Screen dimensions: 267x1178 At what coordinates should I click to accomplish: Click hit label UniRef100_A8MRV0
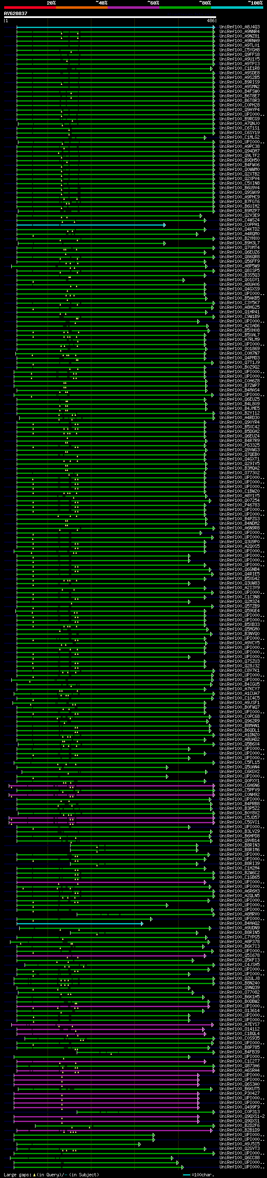click(239, 914)
